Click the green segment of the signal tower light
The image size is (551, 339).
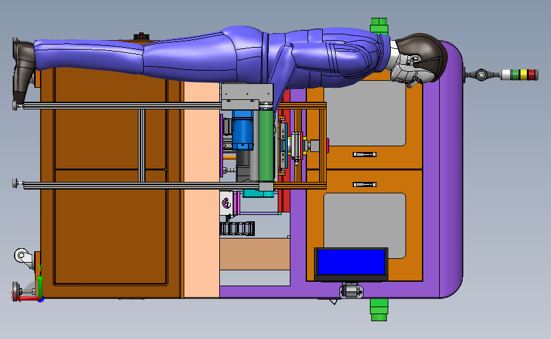coord(515,75)
